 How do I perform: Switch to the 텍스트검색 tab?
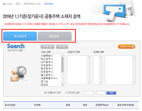coord(20,36)
